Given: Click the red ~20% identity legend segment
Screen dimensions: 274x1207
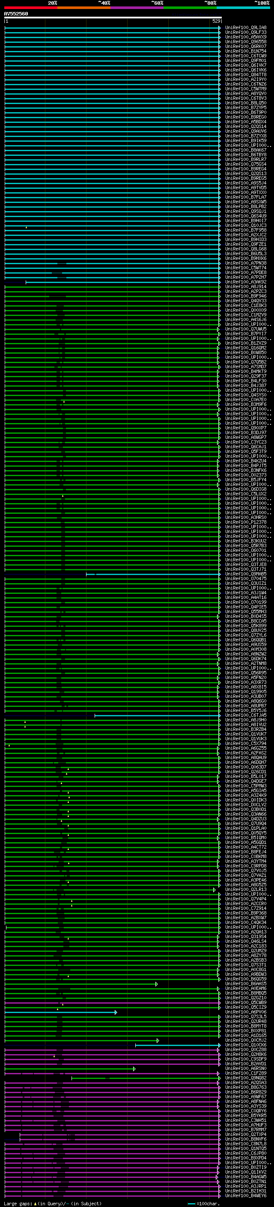Looking at the screenshot, I should [30, 8].
